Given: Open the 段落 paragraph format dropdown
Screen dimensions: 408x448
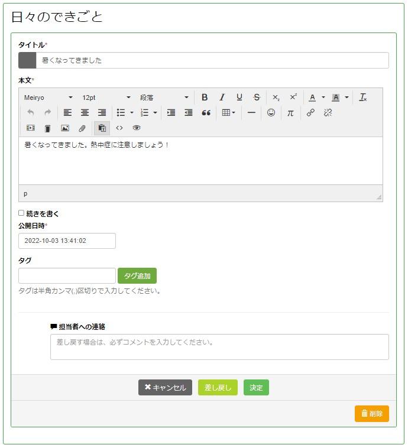Looking at the screenshot, I should click(x=164, y=98).
